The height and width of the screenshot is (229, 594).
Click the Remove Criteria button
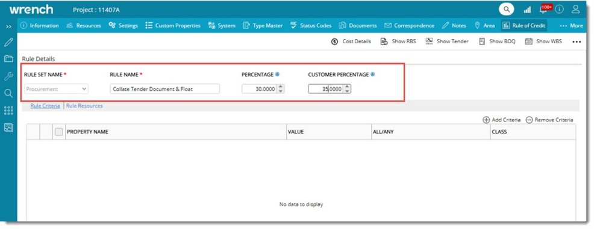549,120
